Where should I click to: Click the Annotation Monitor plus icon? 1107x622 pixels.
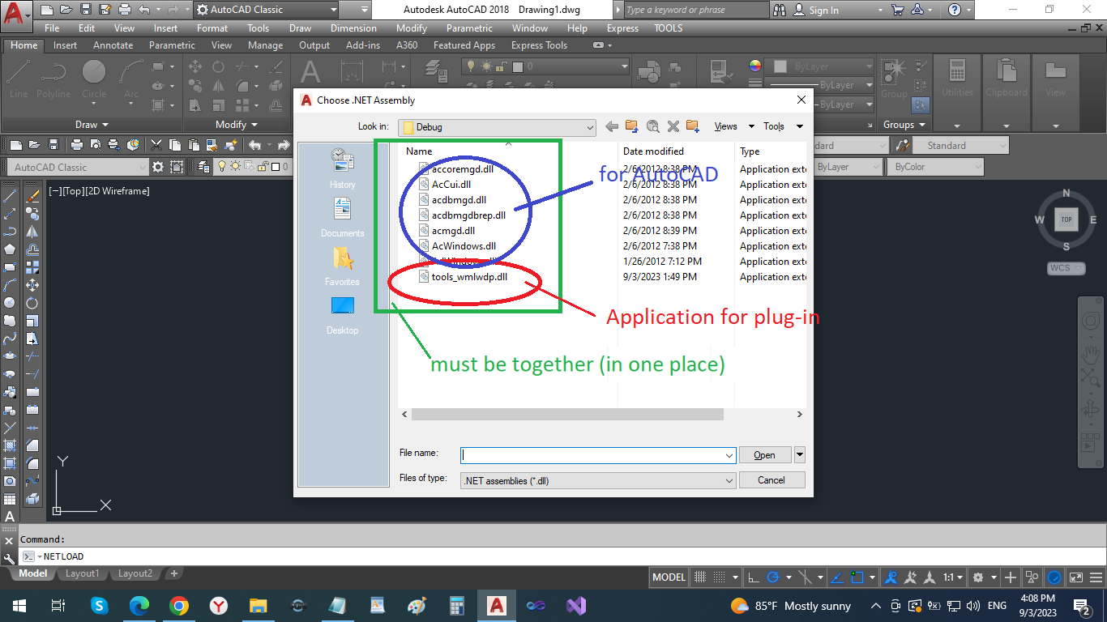[x=1011, y=577]
